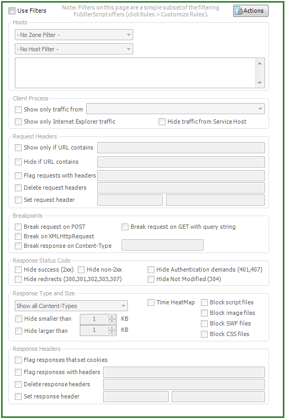Screen dimensions: 286x419
Task: Check Hide traffic from Service Host
Action: [x=162, y=122]
